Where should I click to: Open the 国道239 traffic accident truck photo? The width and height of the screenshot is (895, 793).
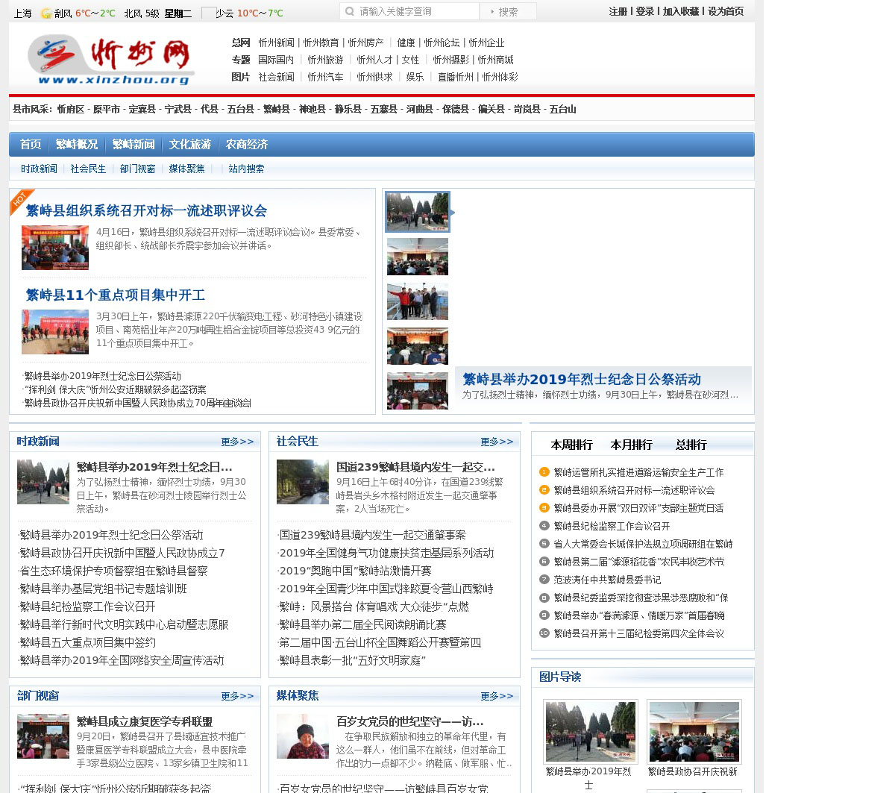tap(302, 482)
